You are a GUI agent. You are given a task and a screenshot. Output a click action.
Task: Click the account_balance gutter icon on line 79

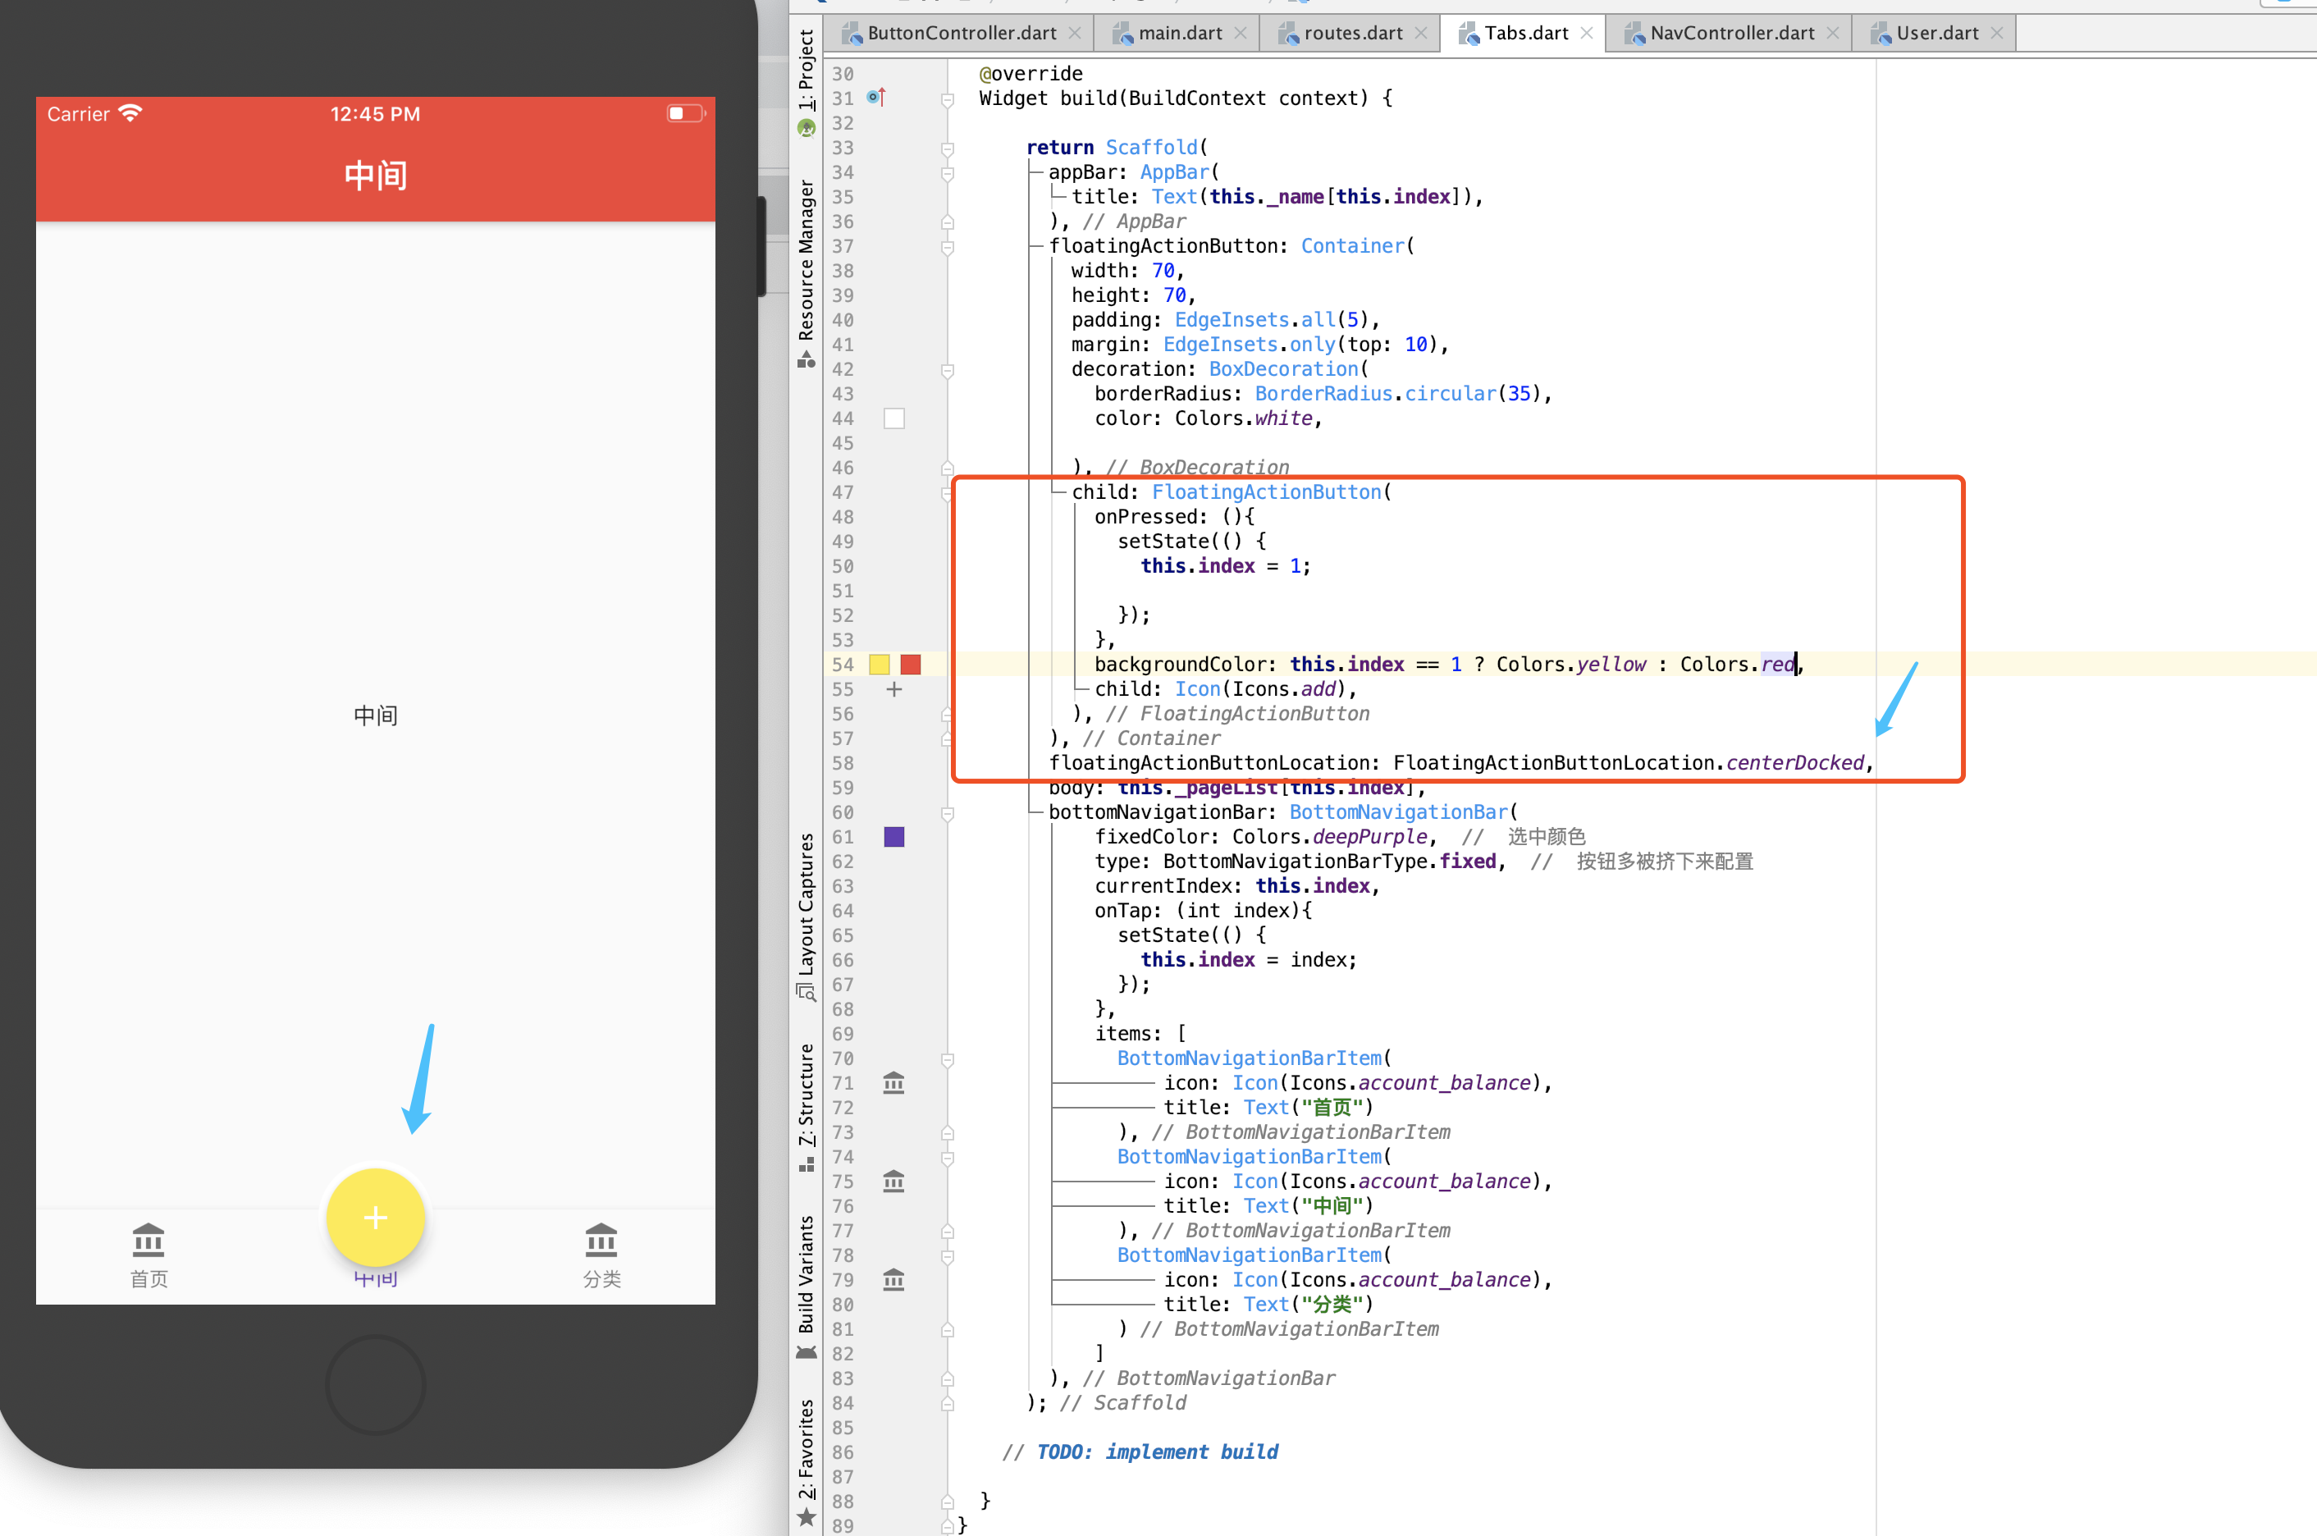[893, 1279]
